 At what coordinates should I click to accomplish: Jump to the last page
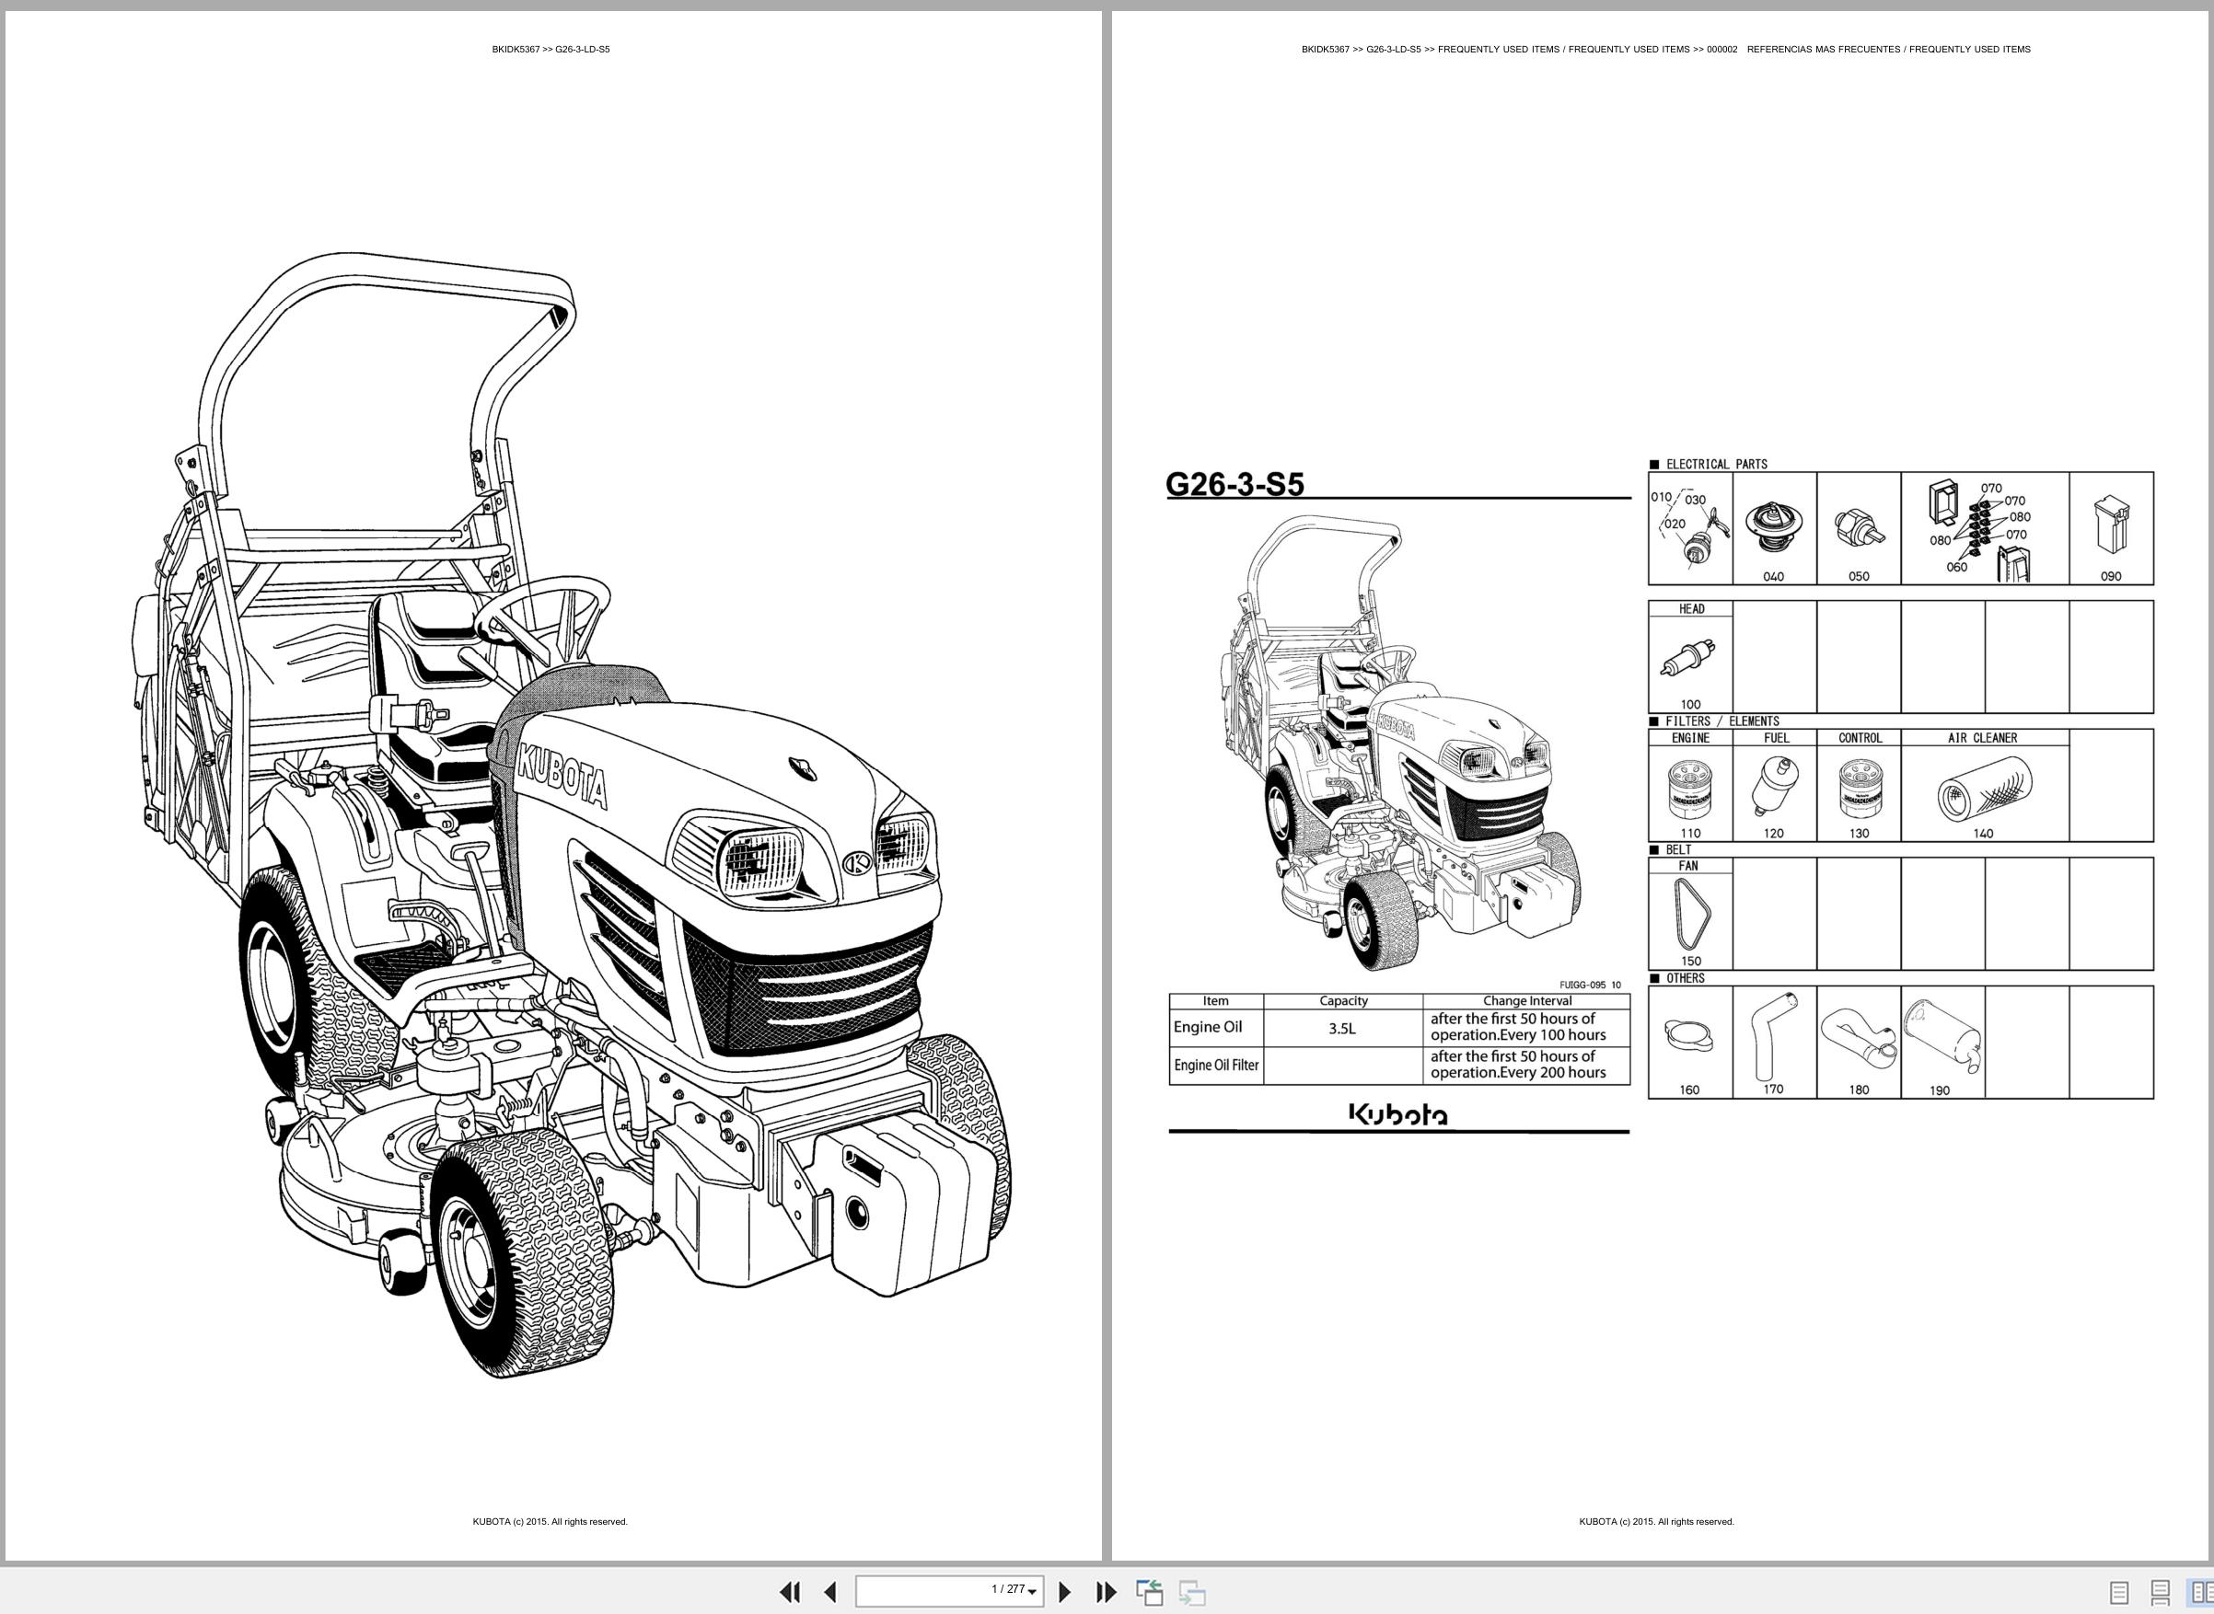click(1106, 1592)
